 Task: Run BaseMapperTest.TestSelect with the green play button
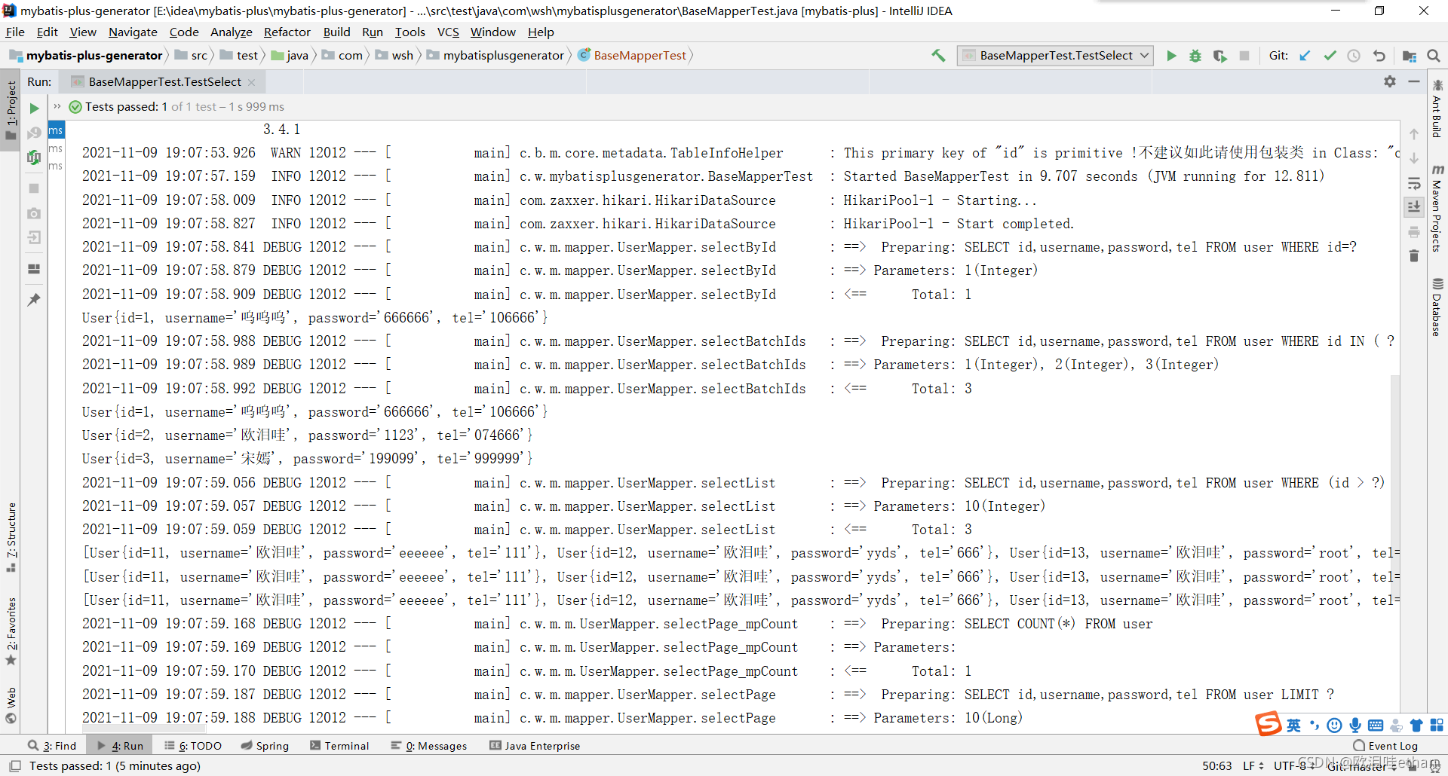(1171, 56)
